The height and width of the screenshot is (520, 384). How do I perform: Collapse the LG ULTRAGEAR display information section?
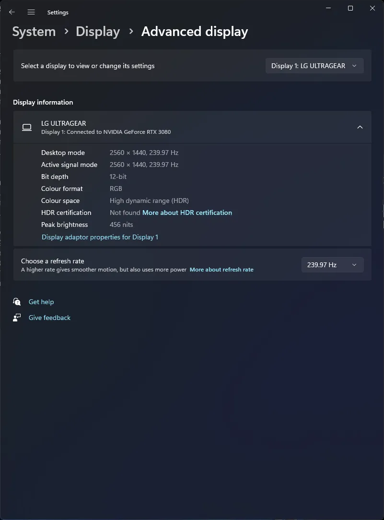[x=360, y=127]
